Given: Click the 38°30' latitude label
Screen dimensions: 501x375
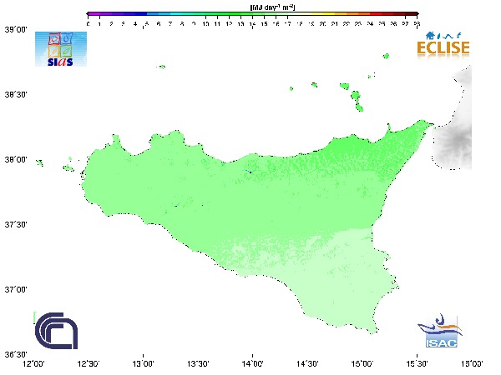Looking at the screenshot, I should pos(16,95).
